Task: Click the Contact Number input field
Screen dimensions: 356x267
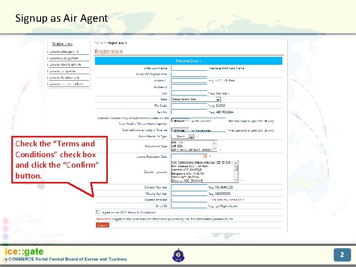Action: point(189,187)
